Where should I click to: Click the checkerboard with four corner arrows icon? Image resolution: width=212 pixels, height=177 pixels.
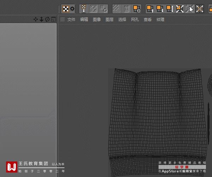[x=200, y=9]
